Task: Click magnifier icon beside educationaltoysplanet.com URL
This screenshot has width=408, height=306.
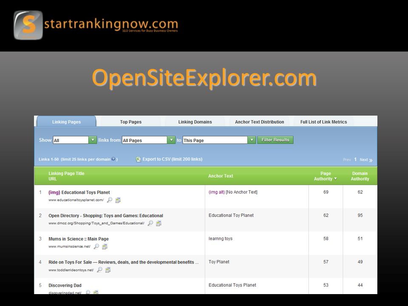Action: 110,200
